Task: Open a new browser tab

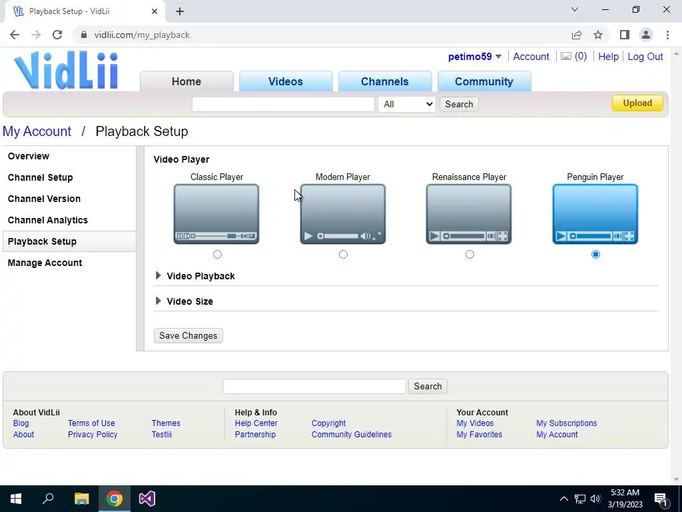Action: [x=180, y=11]
